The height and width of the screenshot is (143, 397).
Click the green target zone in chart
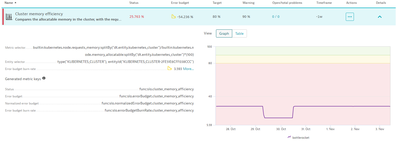pyautogui.click(x=303, y=51)
